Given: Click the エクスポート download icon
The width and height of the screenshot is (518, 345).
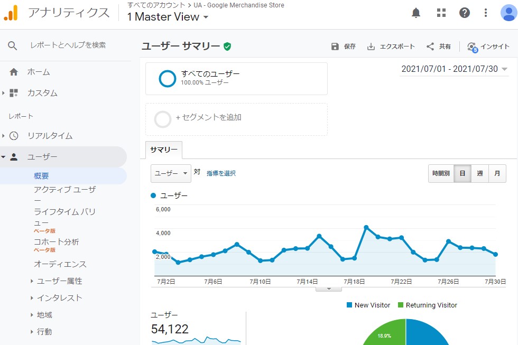Looking at the screenshot, I should point(371,46).
